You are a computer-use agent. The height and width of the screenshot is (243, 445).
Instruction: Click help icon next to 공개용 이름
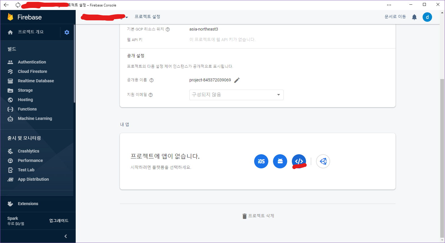point(152,80)
